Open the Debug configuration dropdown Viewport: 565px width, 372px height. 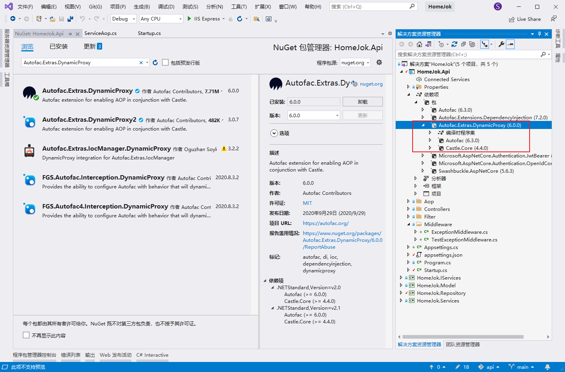[x=123, y=19]
